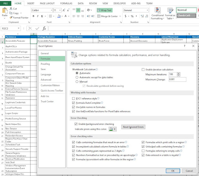Viewport: 199px width, 176px height.
Task: Apply the Check Cell style
Action: point(186,15)
